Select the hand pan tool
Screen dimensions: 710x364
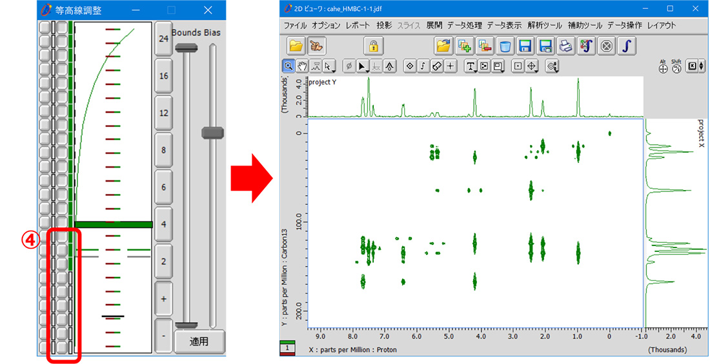click(x=302, y=66)
